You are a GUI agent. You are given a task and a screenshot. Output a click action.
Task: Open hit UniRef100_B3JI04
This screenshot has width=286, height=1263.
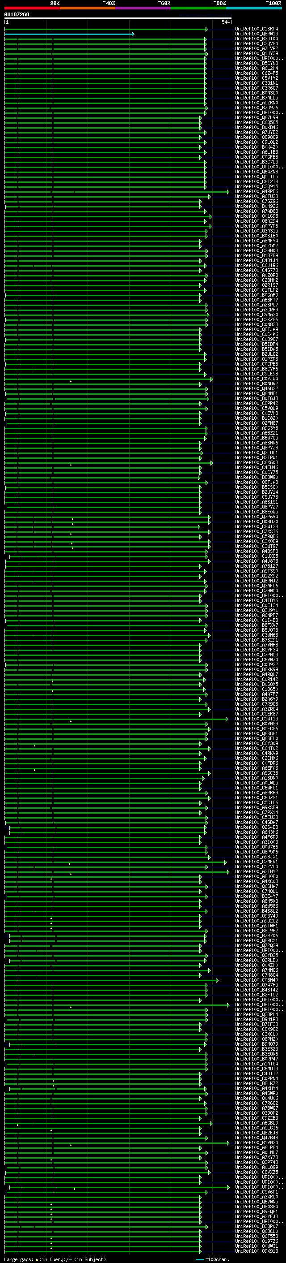click(x=257, y=39)
